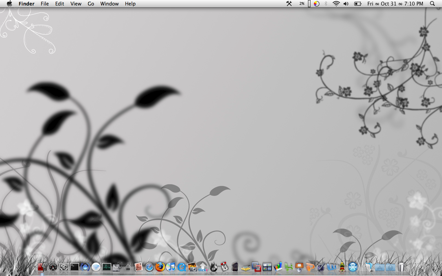Viewport: 442px width, 276px height.
Task: Open the Downloads folder stack in dock
Action: 390,267
